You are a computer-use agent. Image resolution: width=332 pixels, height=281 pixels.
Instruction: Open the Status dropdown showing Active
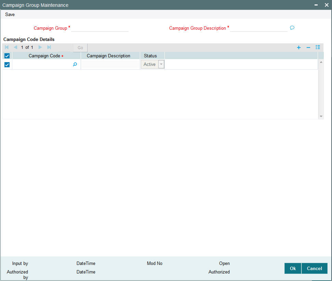(152, 64)
